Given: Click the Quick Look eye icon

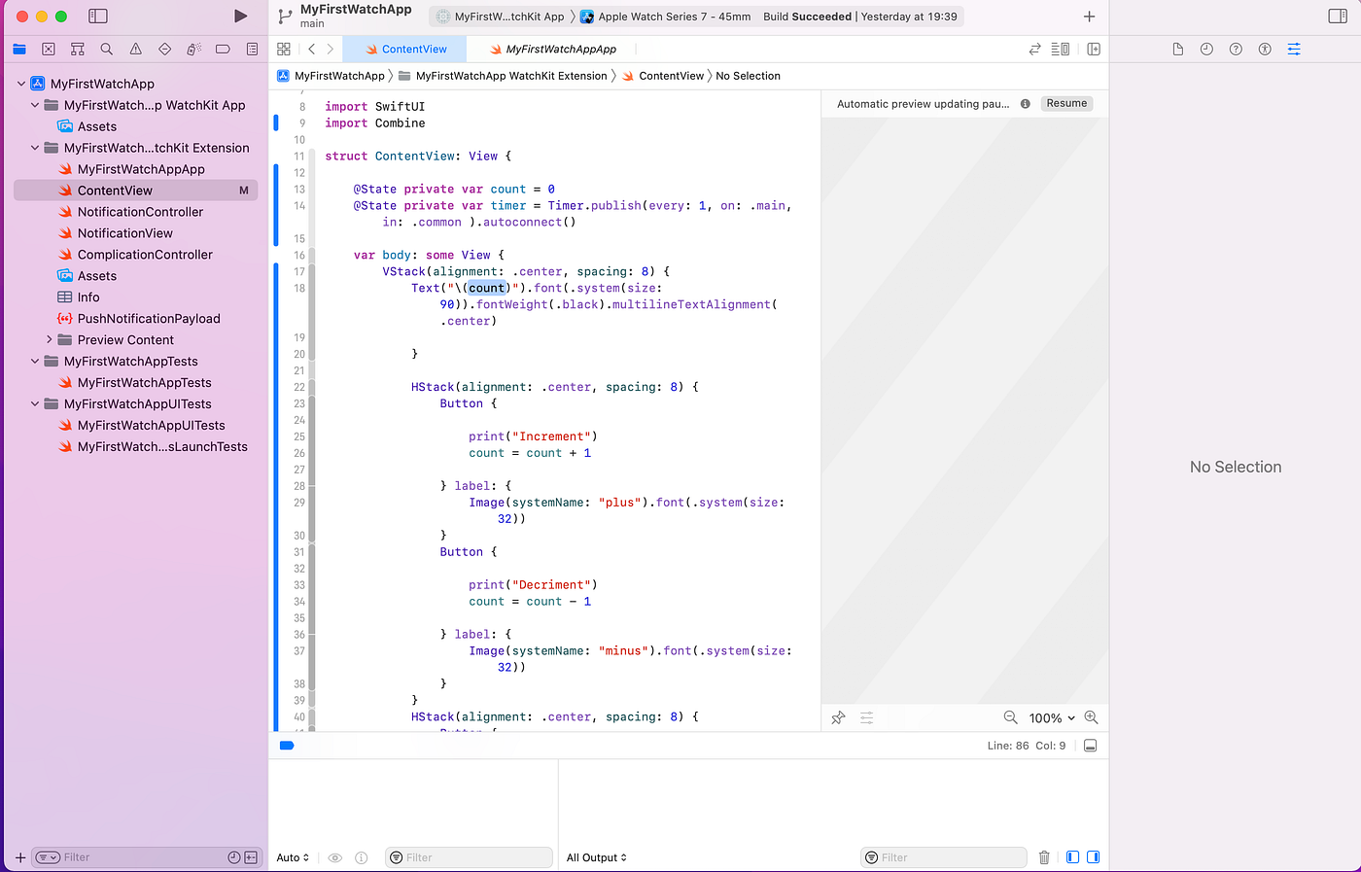Looking at the screenshot, I should click(335, 857).
